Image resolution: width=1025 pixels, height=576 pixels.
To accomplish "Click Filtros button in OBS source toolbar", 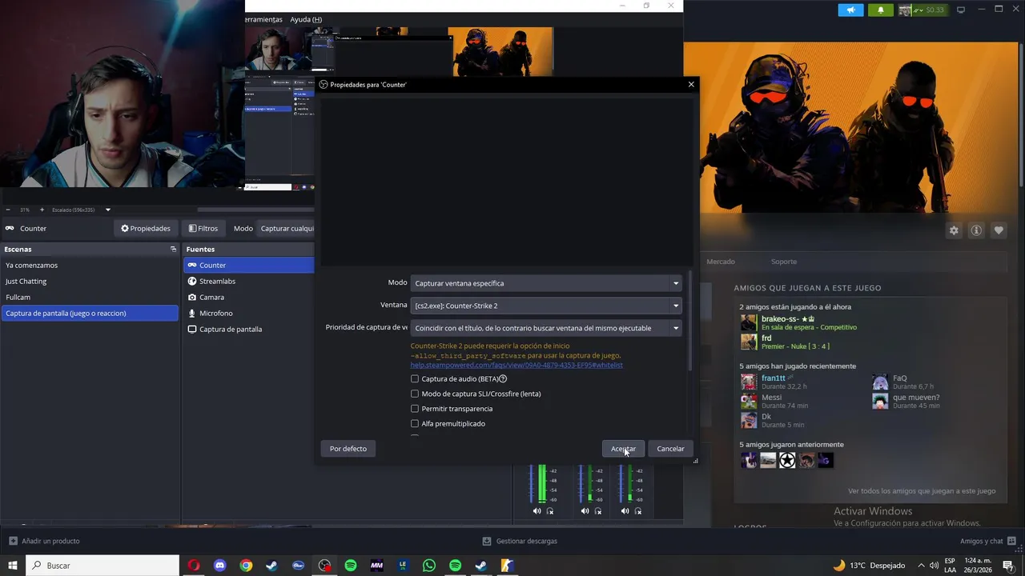I will (x=203, y=229).
